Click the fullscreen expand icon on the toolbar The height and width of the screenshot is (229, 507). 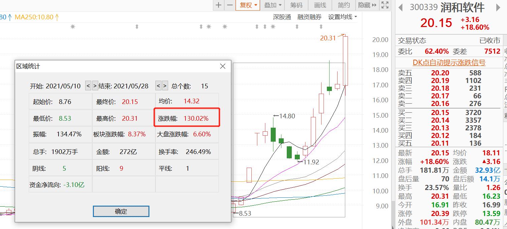click(385, 5)
